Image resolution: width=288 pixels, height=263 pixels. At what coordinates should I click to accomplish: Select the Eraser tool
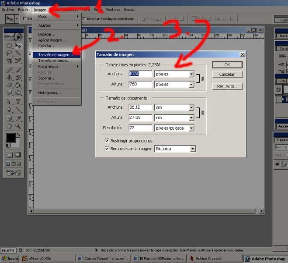click(9, 85)
